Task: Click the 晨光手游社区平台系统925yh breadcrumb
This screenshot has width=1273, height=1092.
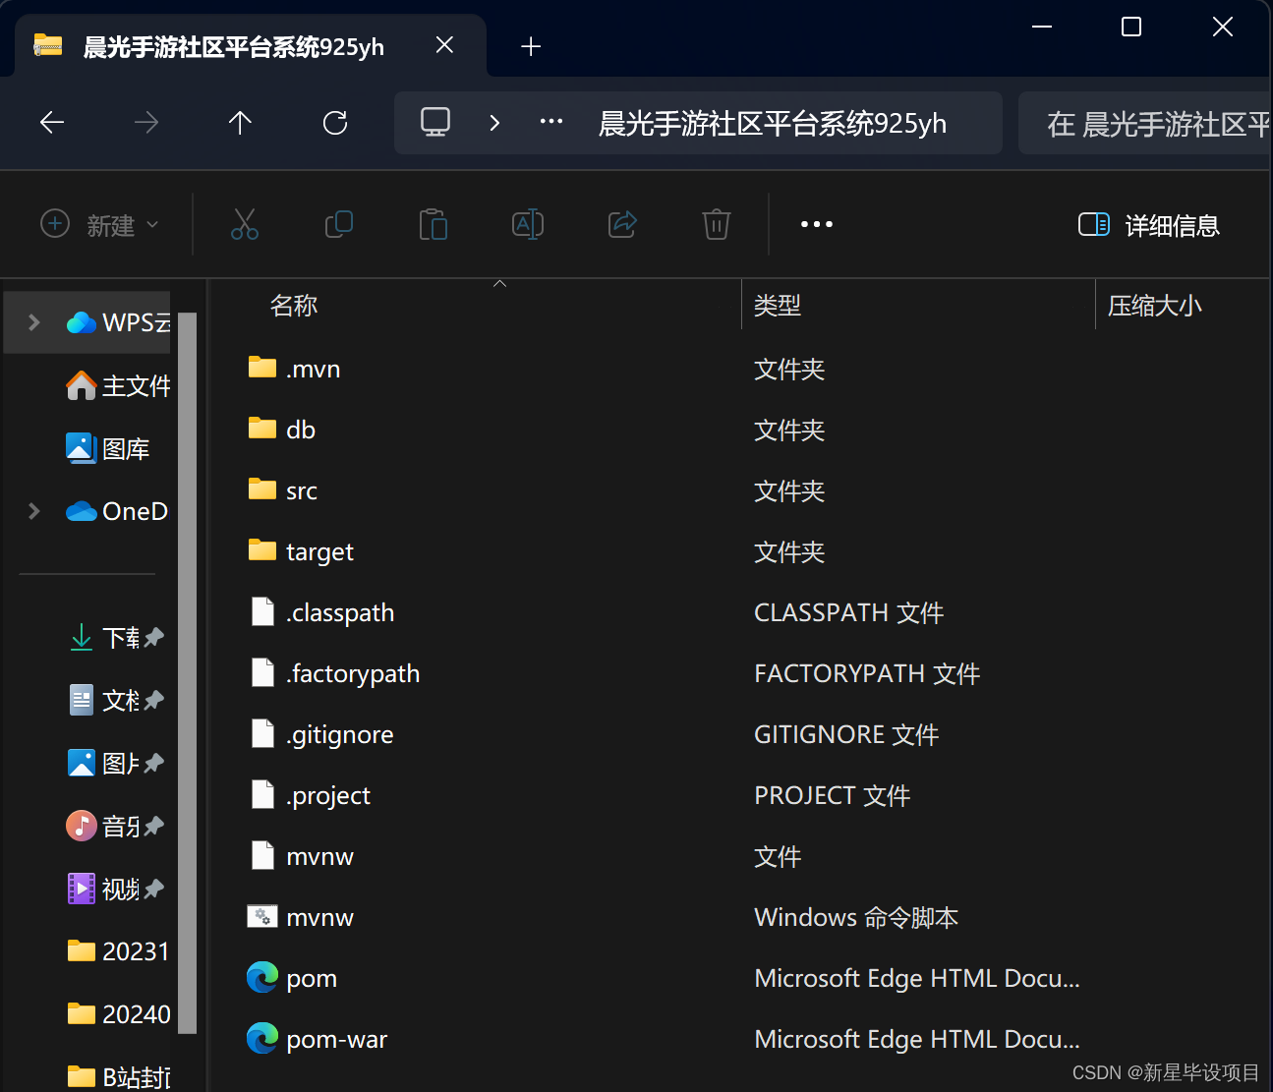Action: point(773,124)
